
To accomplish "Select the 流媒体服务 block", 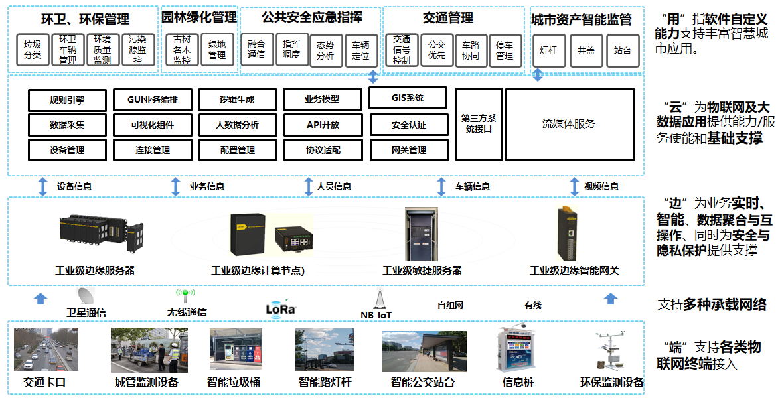I will [x=568, y=124].
